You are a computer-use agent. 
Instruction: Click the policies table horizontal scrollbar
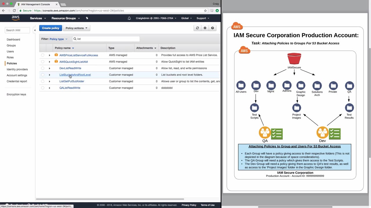click(x=110, y=199)
